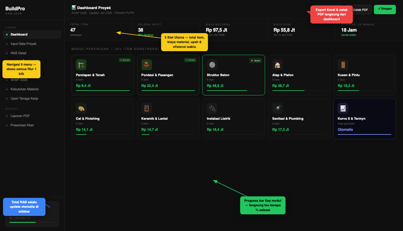Click the Rp 14,7 Jt amount

tap(149, 130)
